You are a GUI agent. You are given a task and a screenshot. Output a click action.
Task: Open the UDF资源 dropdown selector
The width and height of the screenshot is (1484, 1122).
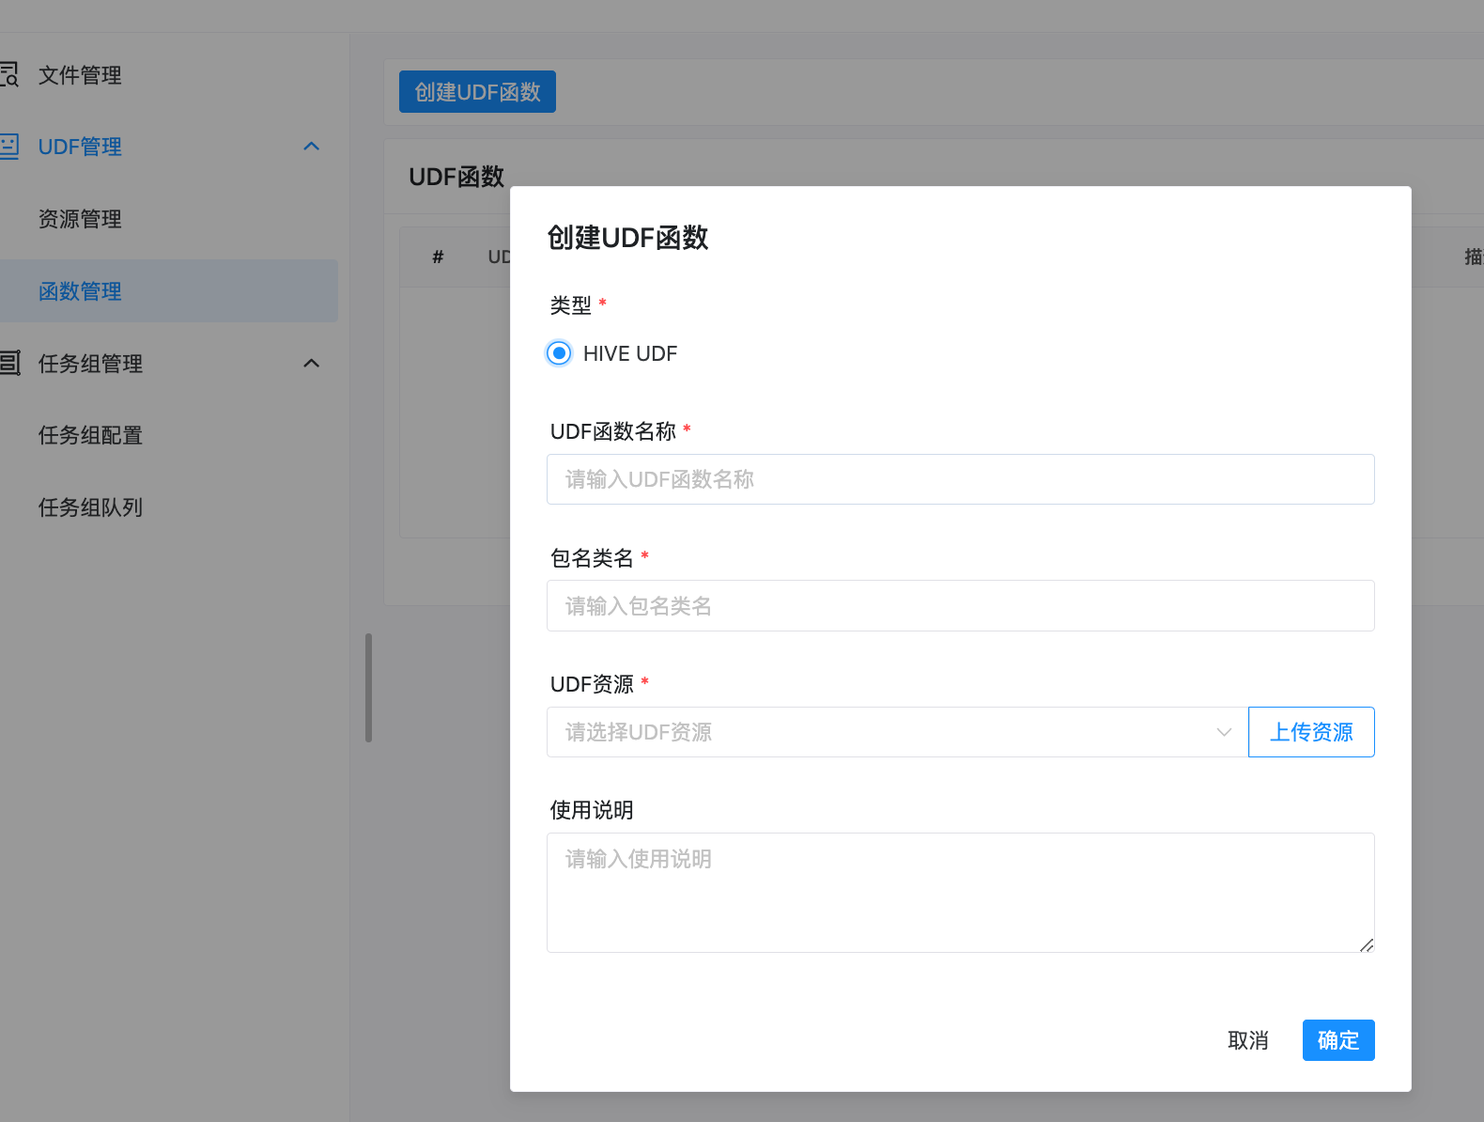click(x=897, y=732)
